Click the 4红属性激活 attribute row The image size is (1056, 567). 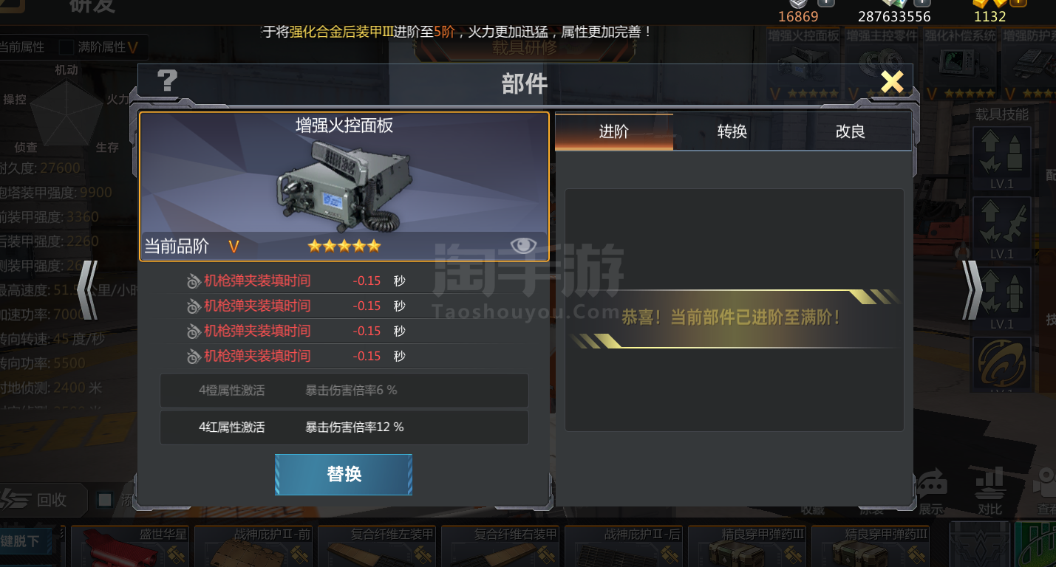344,427
